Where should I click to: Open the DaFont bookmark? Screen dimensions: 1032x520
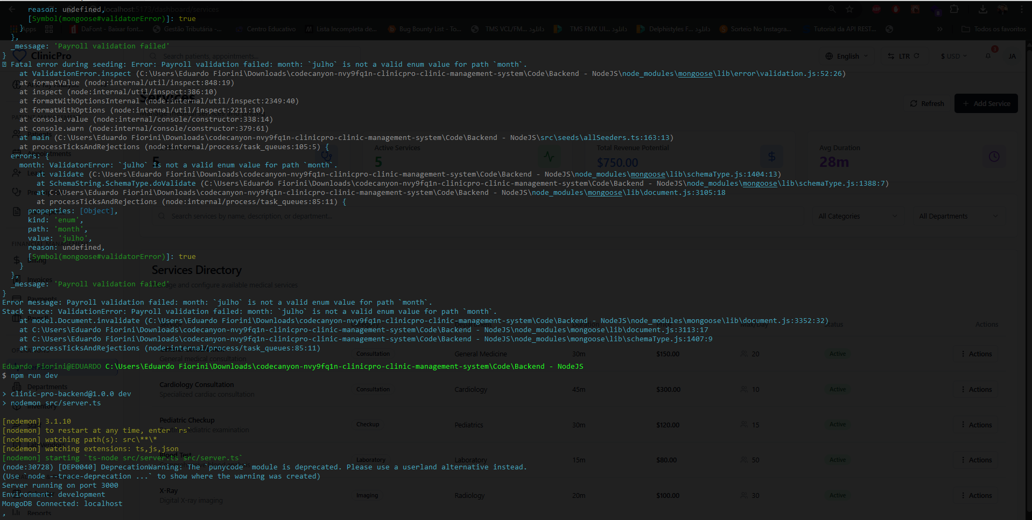[x=108, y=29]
